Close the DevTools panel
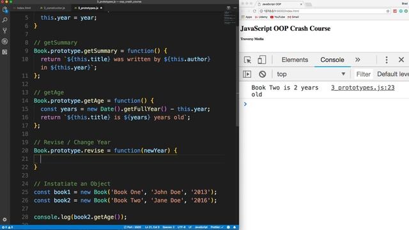This screenshot has height=230, width=409. [401, 59]
